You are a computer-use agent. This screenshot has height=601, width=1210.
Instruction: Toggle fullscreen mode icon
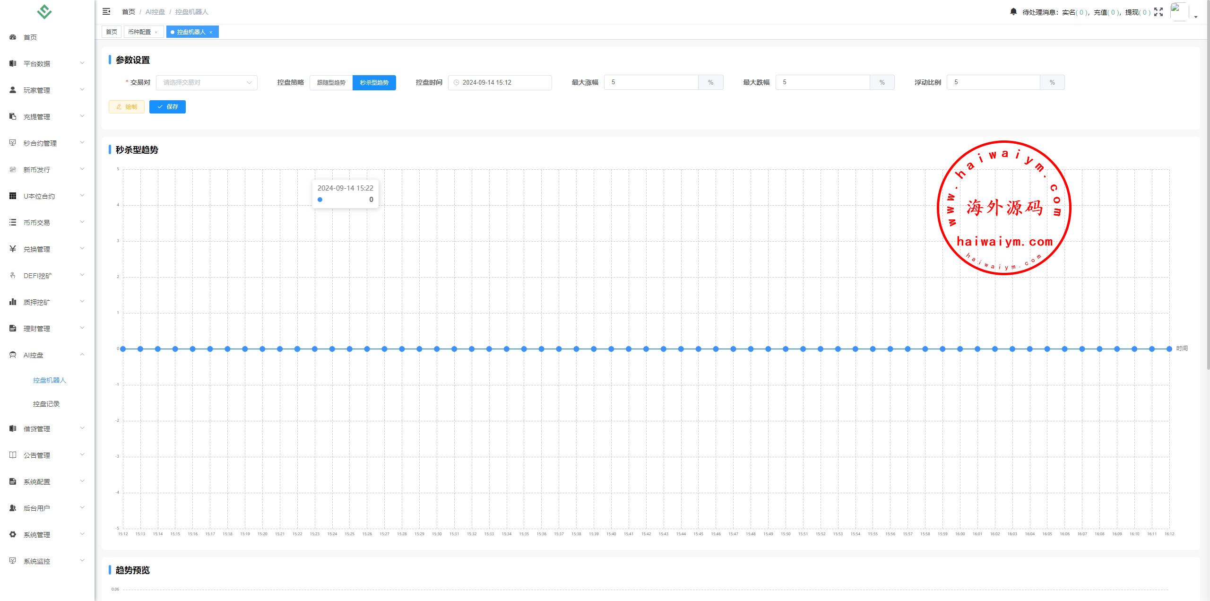[x=1158, y=12]
